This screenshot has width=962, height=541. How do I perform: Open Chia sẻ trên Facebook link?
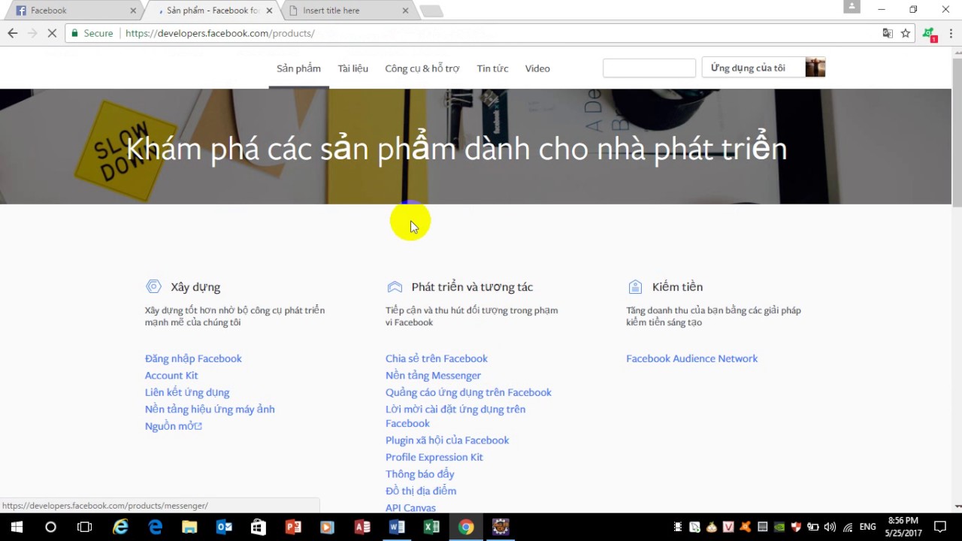click(437, 358)
